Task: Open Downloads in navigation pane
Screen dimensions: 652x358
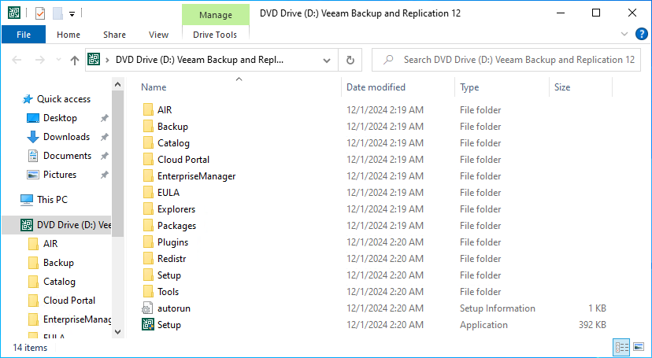Action: (66, 137)
